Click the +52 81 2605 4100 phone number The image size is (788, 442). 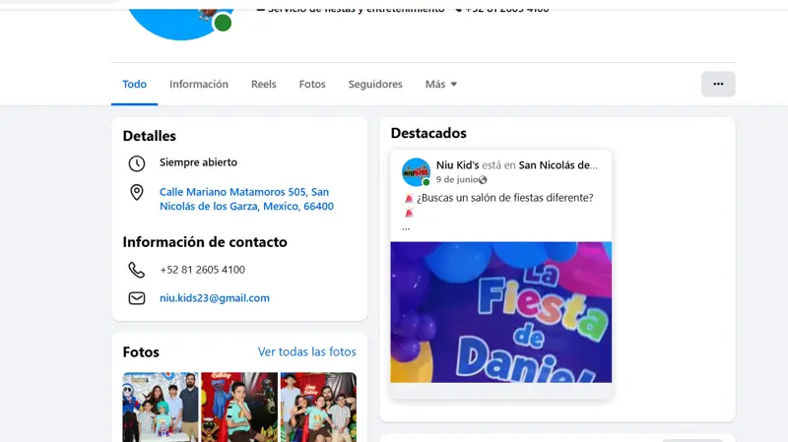202,270
